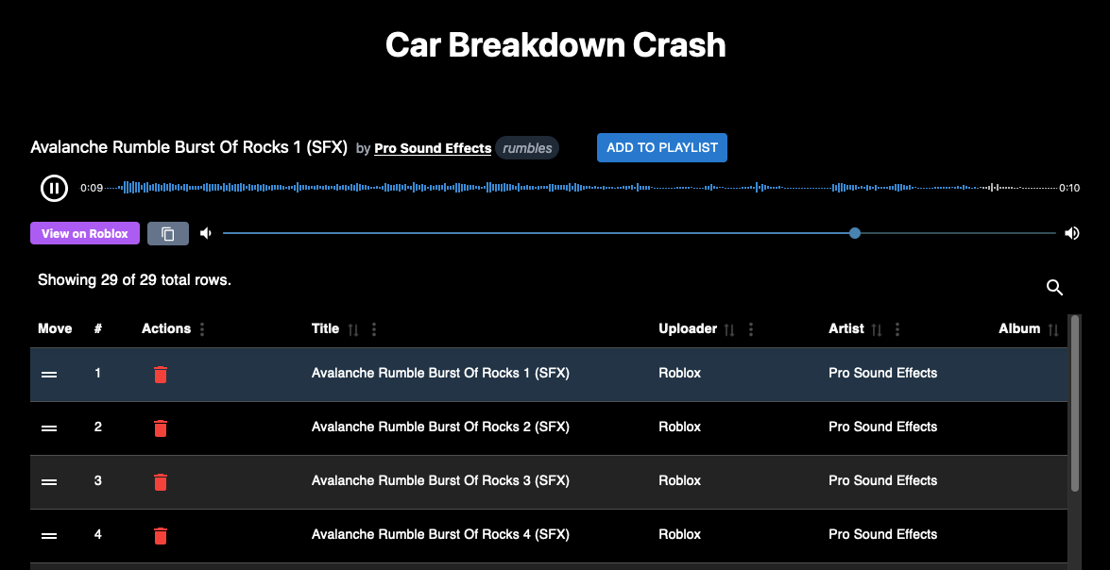Click the max-volume speaker icon
The height and width of the screenshot is (570, 1110).
(x=1071, y=233)
